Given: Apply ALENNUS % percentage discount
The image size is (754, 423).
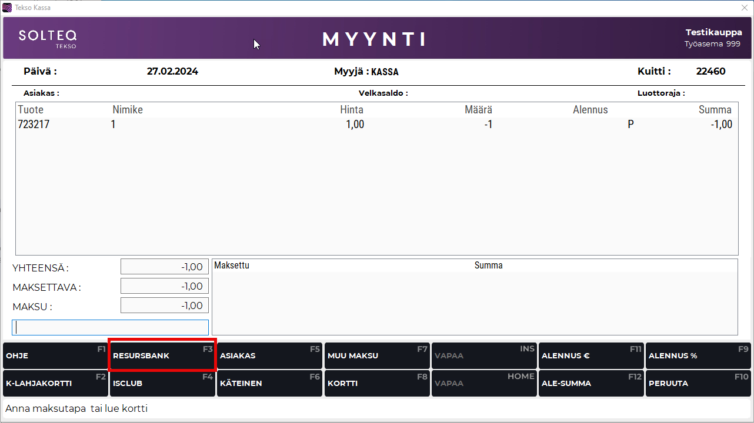Looking at the screenshot, I should [698, 356].
